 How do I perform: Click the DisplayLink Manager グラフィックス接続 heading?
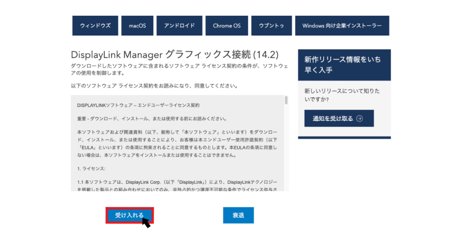pyautogui.click(x=175, y=55)
